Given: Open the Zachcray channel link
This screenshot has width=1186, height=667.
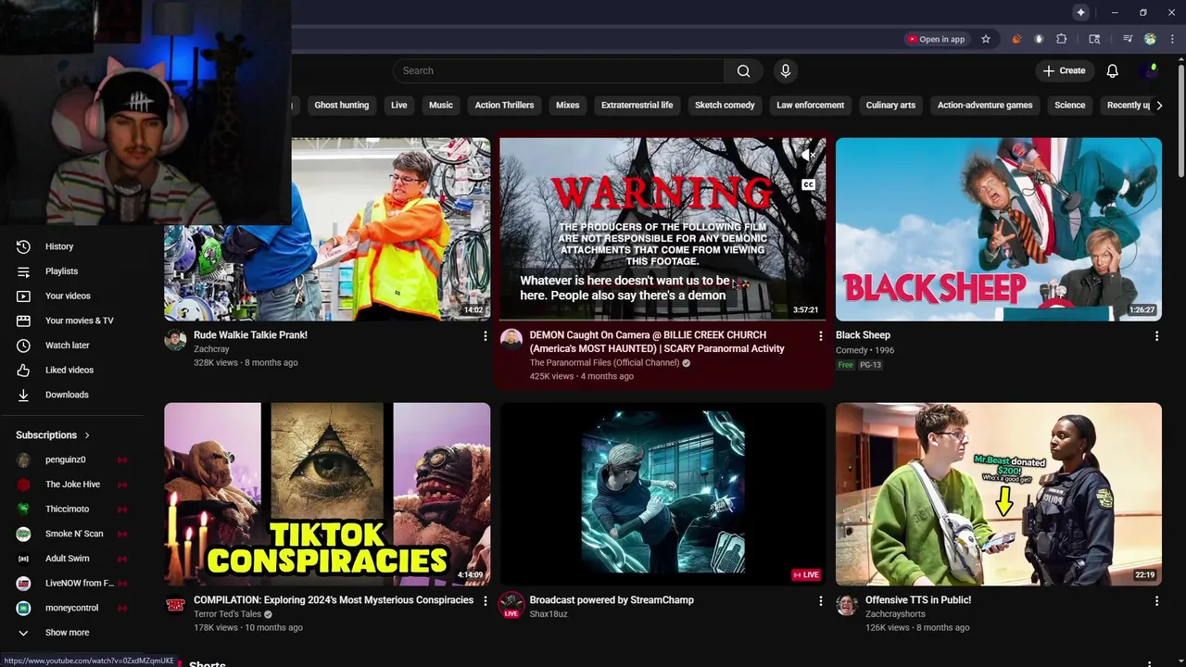Looking at the screenshot, I should 211,349.
